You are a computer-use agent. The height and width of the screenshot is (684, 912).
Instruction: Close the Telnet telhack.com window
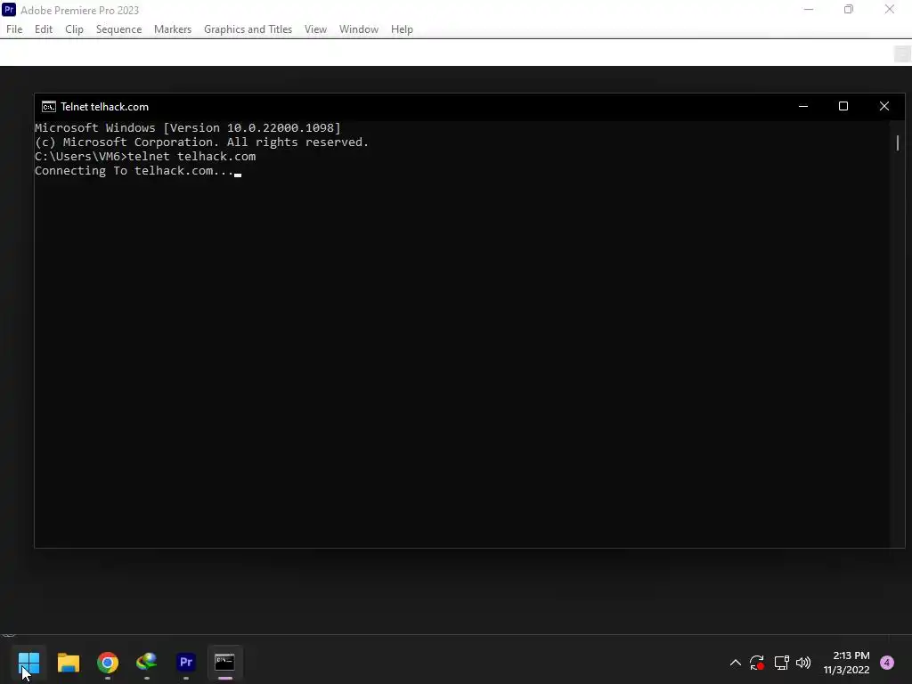[x=884, y=106]
